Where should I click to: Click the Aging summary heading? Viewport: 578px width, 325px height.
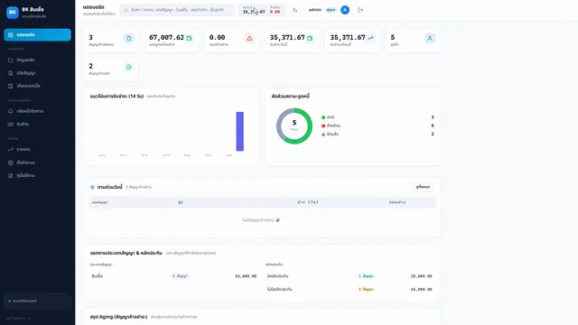tap(118, 317)
